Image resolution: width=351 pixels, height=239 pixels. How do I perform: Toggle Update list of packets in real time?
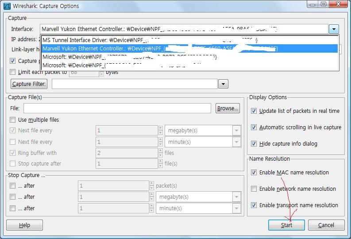click(254, 111)
